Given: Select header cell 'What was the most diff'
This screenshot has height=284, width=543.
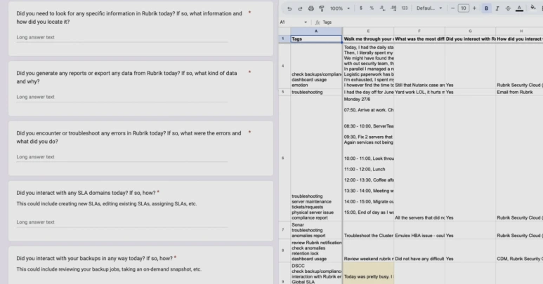Looking at the screenshot, I should pos(419,39).
